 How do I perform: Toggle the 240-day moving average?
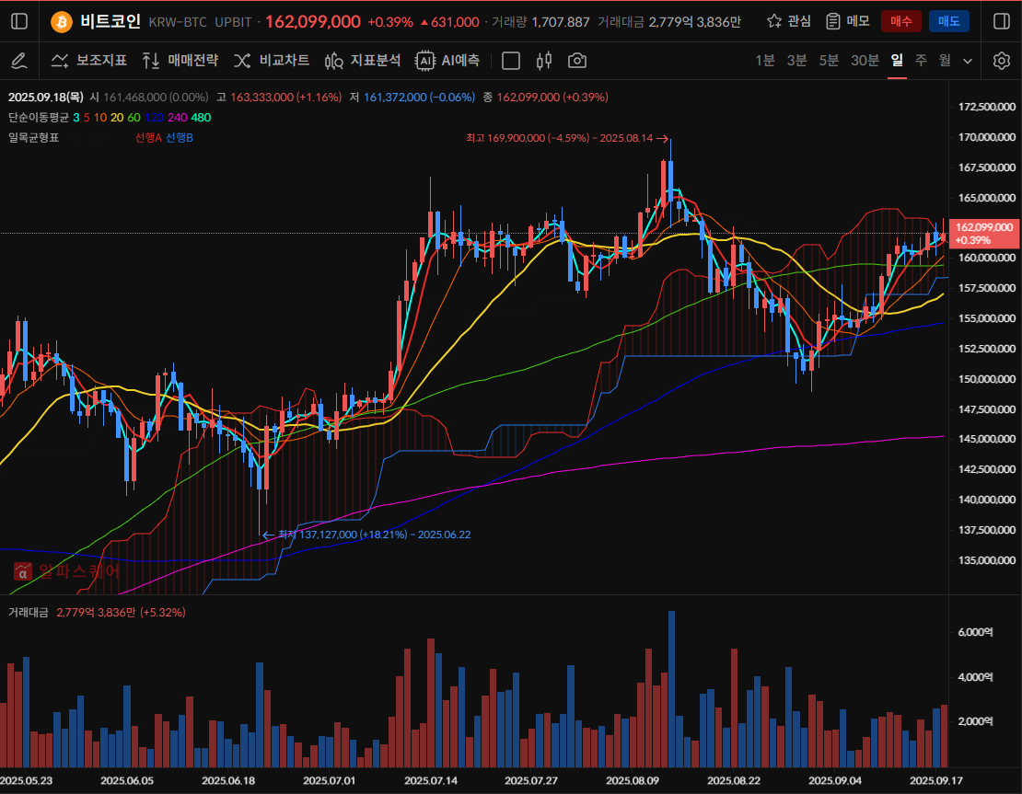pos(178,117)
